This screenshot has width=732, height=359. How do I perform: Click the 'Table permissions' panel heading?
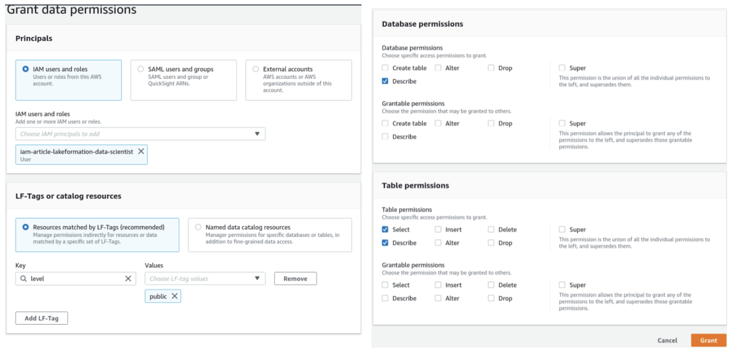coord(415,185)
